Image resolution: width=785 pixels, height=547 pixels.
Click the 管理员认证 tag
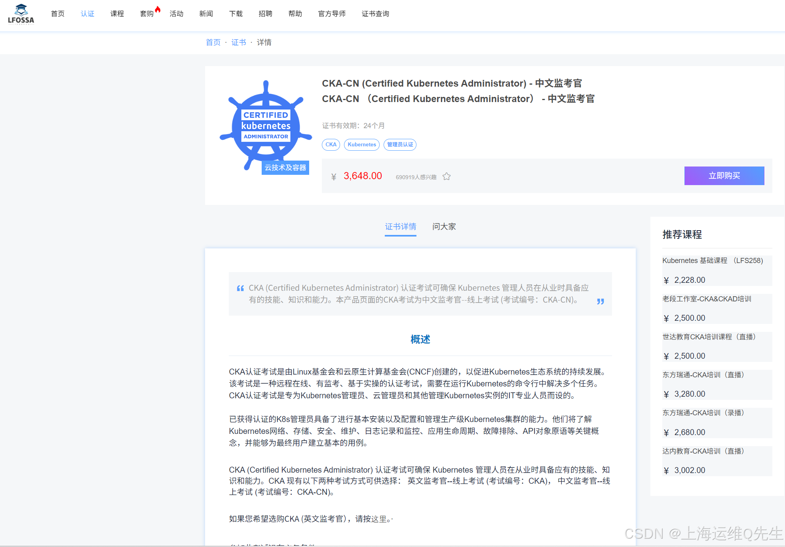[400, 145]
